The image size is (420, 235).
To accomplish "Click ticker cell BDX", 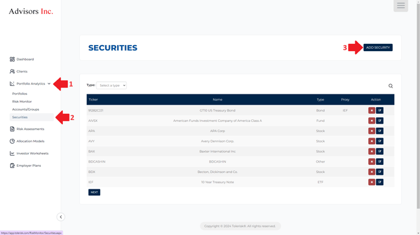I will pos(92,172).
